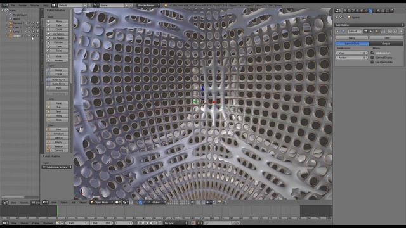This screenshot has height=228, width=406.
Task: Toggle the Subdivide UVs checkbox
Action: (372, 53)
